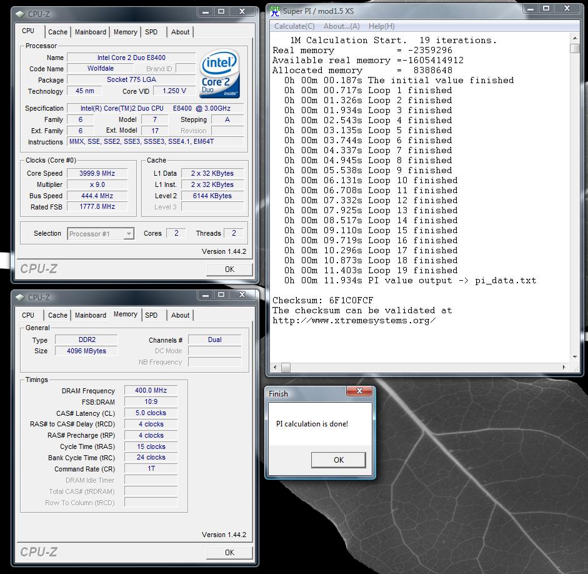Click the Intel Core 2 Duo logo
This screenshot has width=588, height=574.
click(x=219, y=74)
